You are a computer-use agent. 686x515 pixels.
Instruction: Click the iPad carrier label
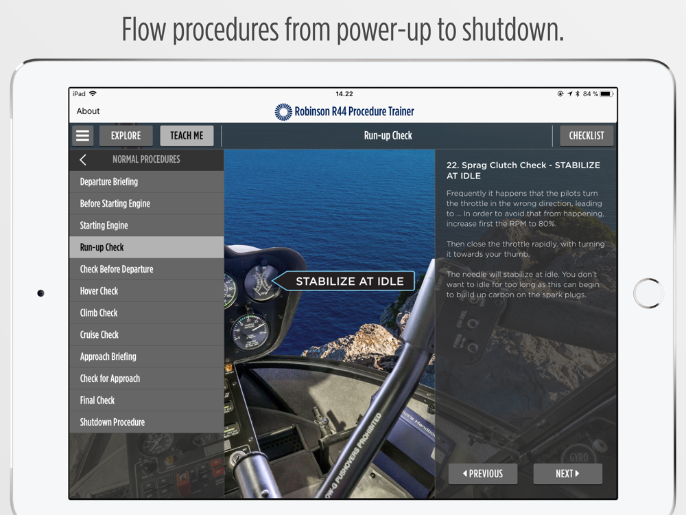point(79,93)
